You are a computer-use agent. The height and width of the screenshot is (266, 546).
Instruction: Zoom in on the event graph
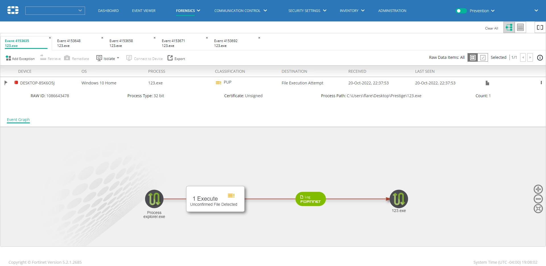(x=538, y=189)
